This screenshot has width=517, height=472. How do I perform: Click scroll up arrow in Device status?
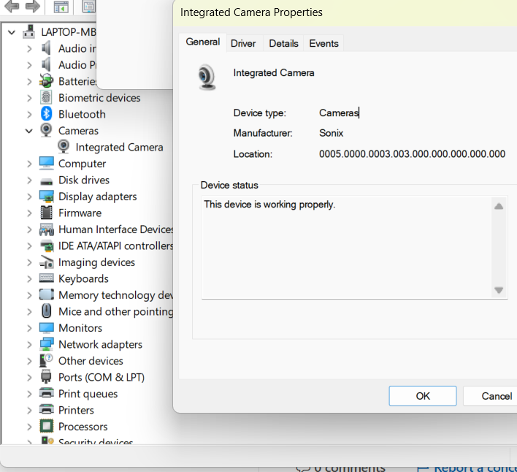pos(499,207)
